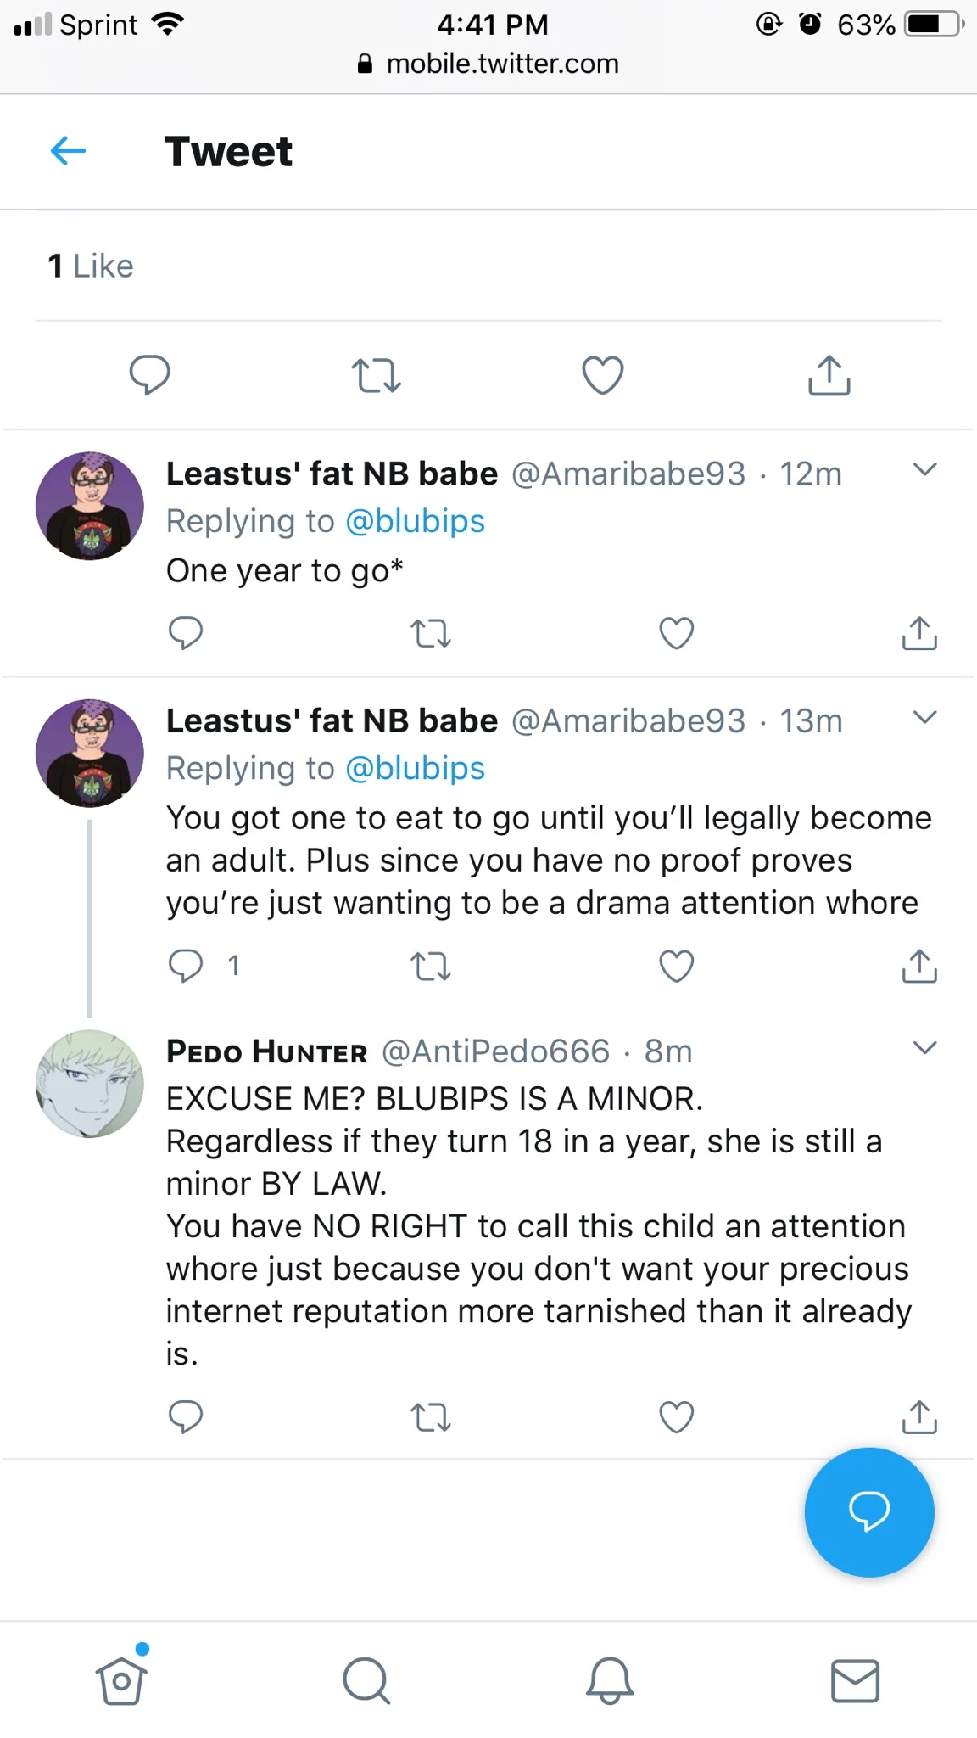The width and height of the screenshot is (977, 1738).
Task: Open the Notifications bell tab
Action: [610, 1680]
